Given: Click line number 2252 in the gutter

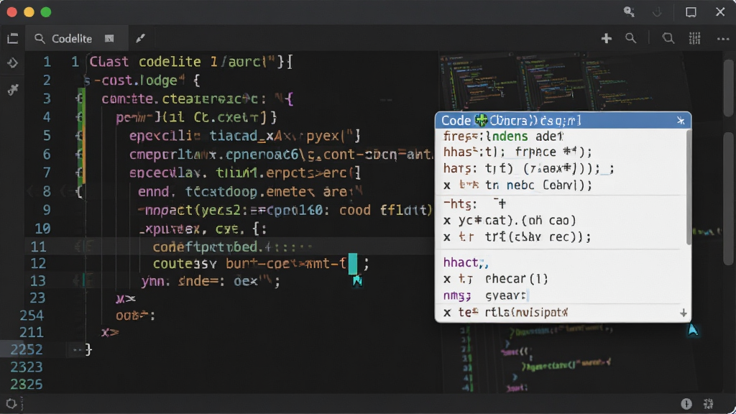Looking at the screenshot, I should [27, 350].
